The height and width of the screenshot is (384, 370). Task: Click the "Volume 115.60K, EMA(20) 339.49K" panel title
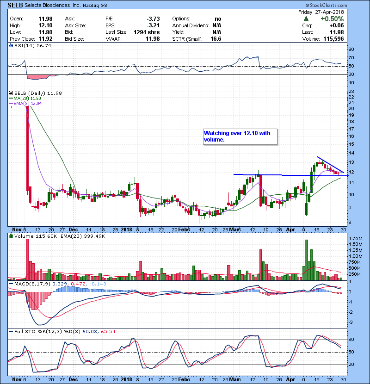pos(60,236)
